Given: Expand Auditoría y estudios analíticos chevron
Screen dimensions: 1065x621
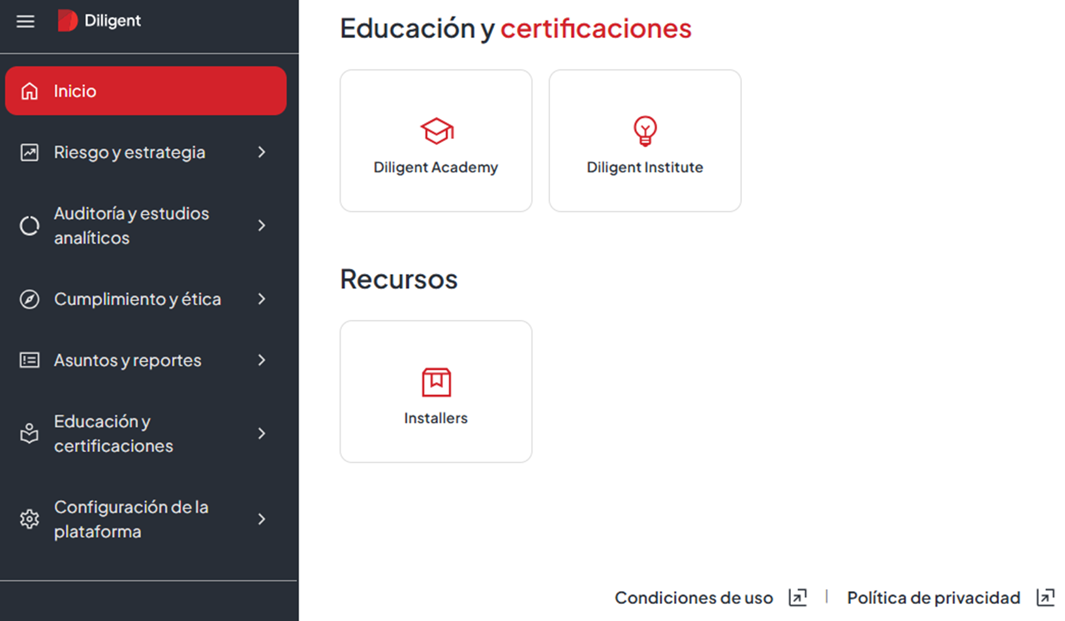Looking at the screenshot, I should (x=262, y=225).
